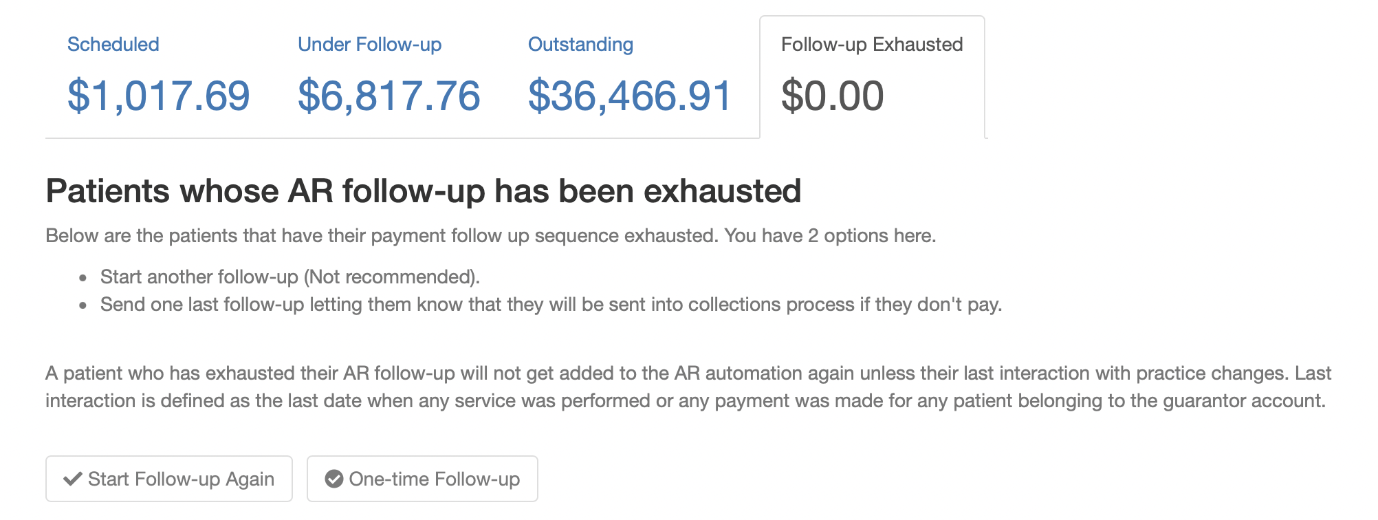
Task: Click the Outstanding label text
Action: [580, 44]
